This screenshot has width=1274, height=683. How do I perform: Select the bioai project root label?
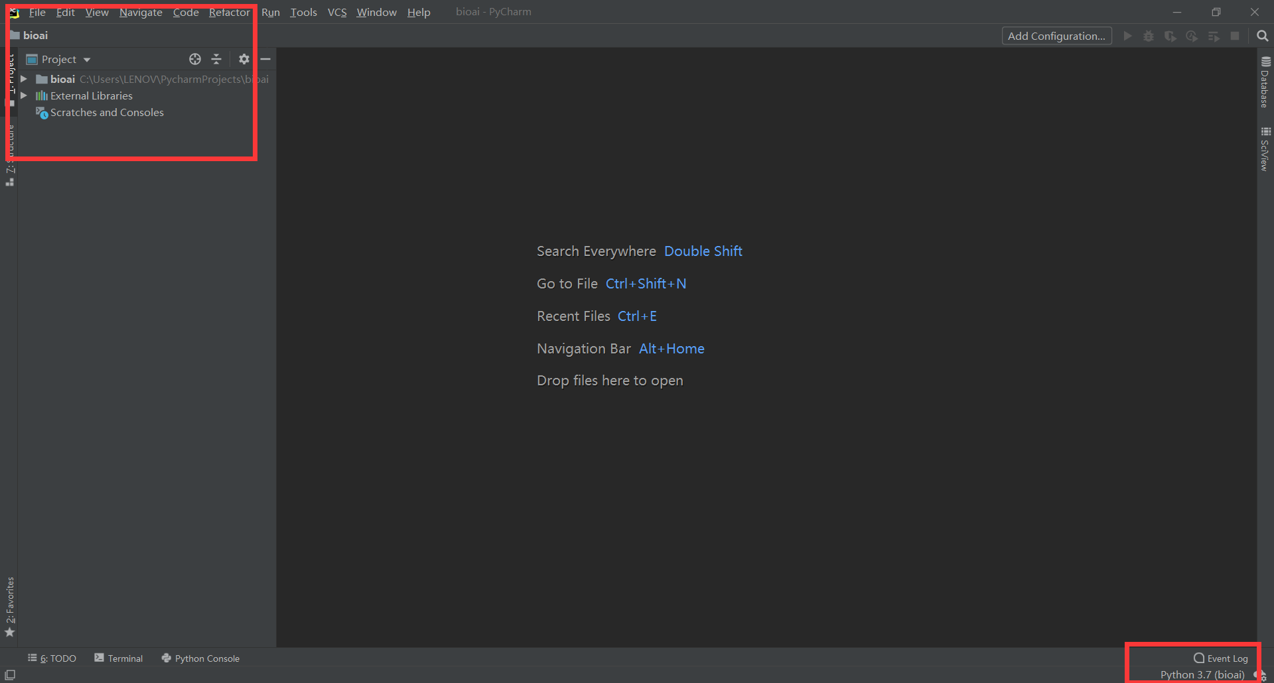coord(62,79)
